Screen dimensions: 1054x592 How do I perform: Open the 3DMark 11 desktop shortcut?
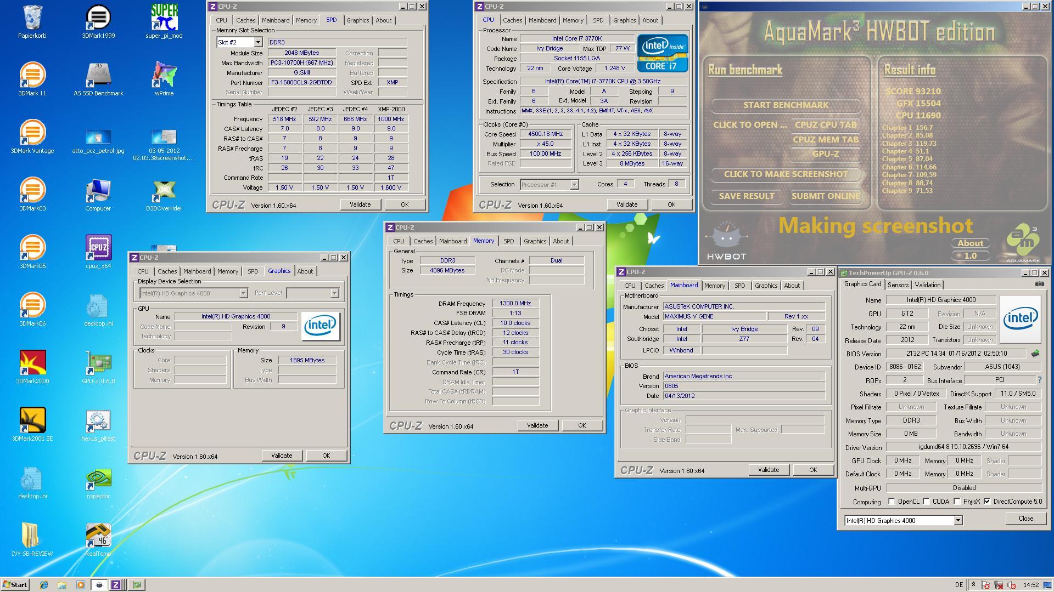(x=32, y=78)
